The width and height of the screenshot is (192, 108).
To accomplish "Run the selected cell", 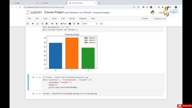I will pos(64,24).
